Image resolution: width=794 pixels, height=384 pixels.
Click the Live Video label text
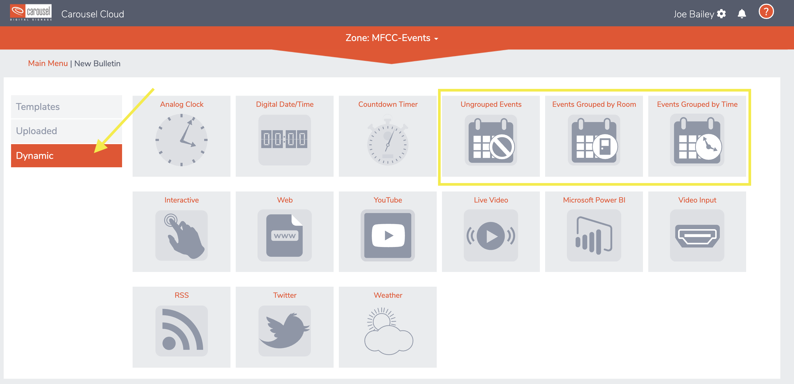(x=491, y=200)
